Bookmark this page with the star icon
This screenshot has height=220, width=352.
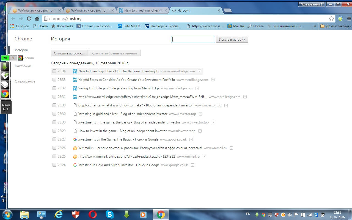click(x=331, y=19)
